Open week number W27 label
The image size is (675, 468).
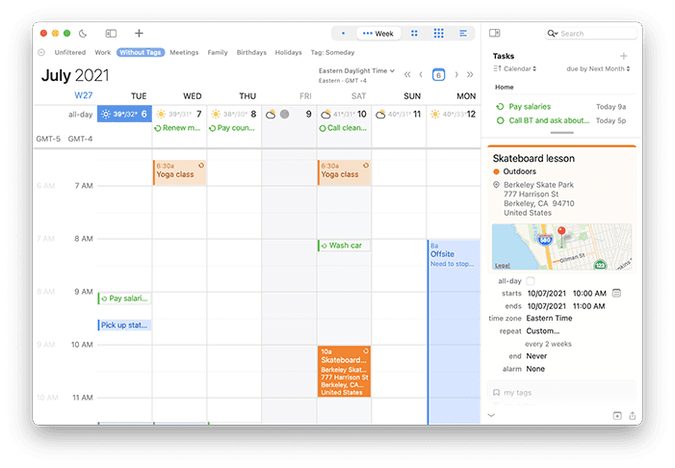pyautogui.click(x=84, y=95)
